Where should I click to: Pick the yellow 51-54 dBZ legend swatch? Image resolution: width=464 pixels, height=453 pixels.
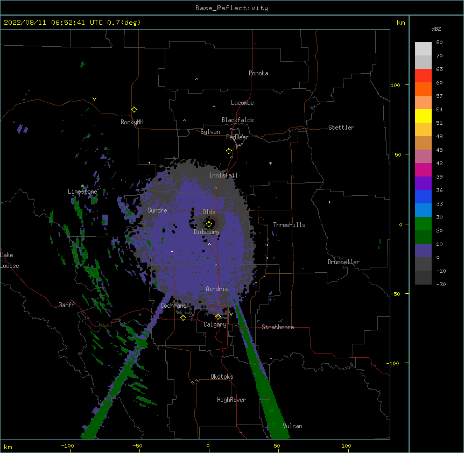coord(423,116)
